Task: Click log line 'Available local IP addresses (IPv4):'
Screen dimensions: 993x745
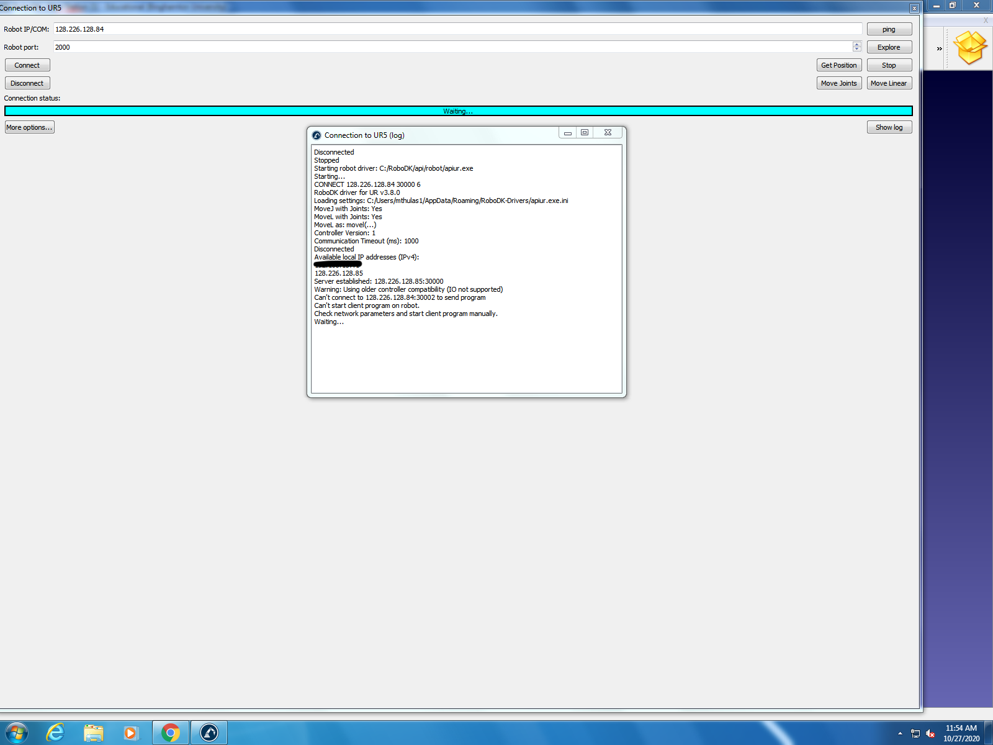Action: 367,257
